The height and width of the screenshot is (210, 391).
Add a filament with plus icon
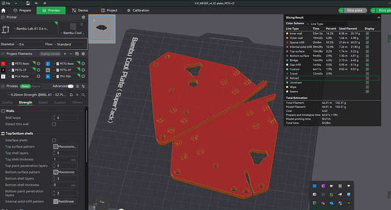click(65, 54)
